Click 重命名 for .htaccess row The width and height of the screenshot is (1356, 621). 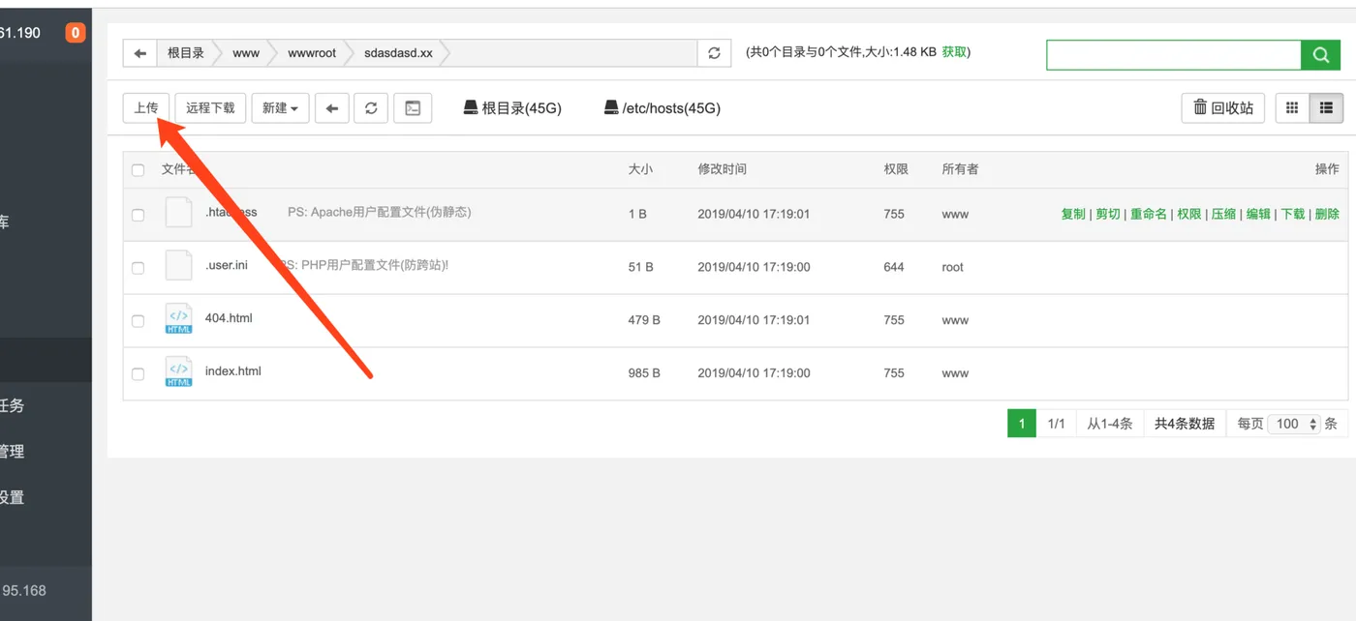pos(1149,214)
